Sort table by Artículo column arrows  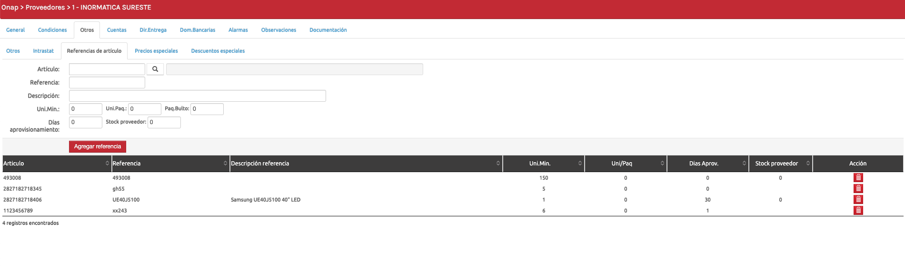(107, 164)
